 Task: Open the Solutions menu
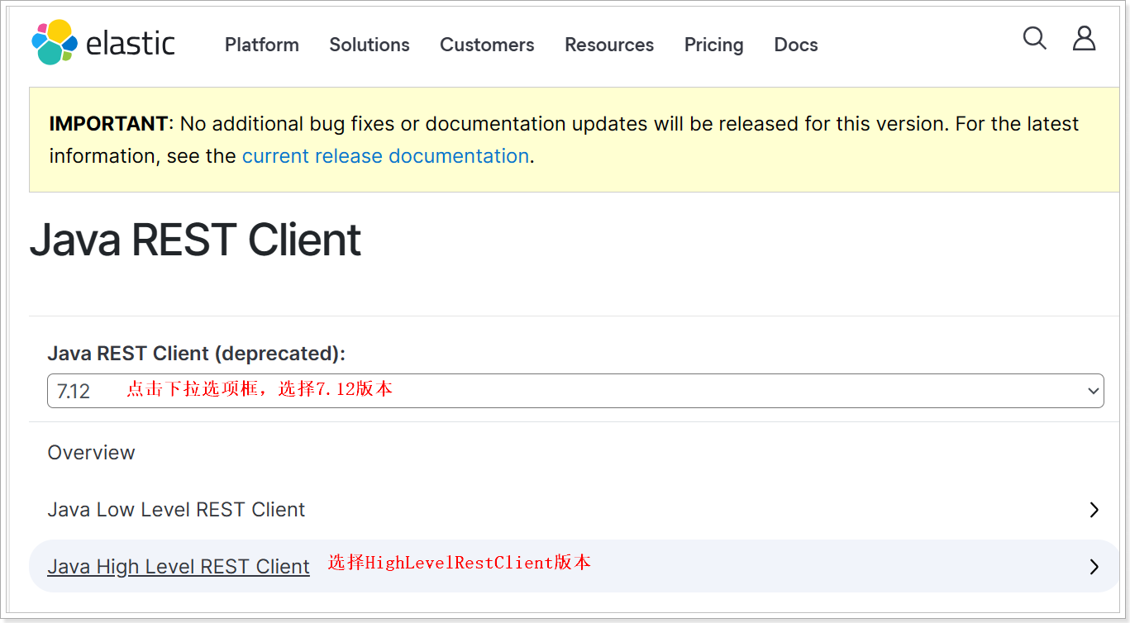point(369,45)
